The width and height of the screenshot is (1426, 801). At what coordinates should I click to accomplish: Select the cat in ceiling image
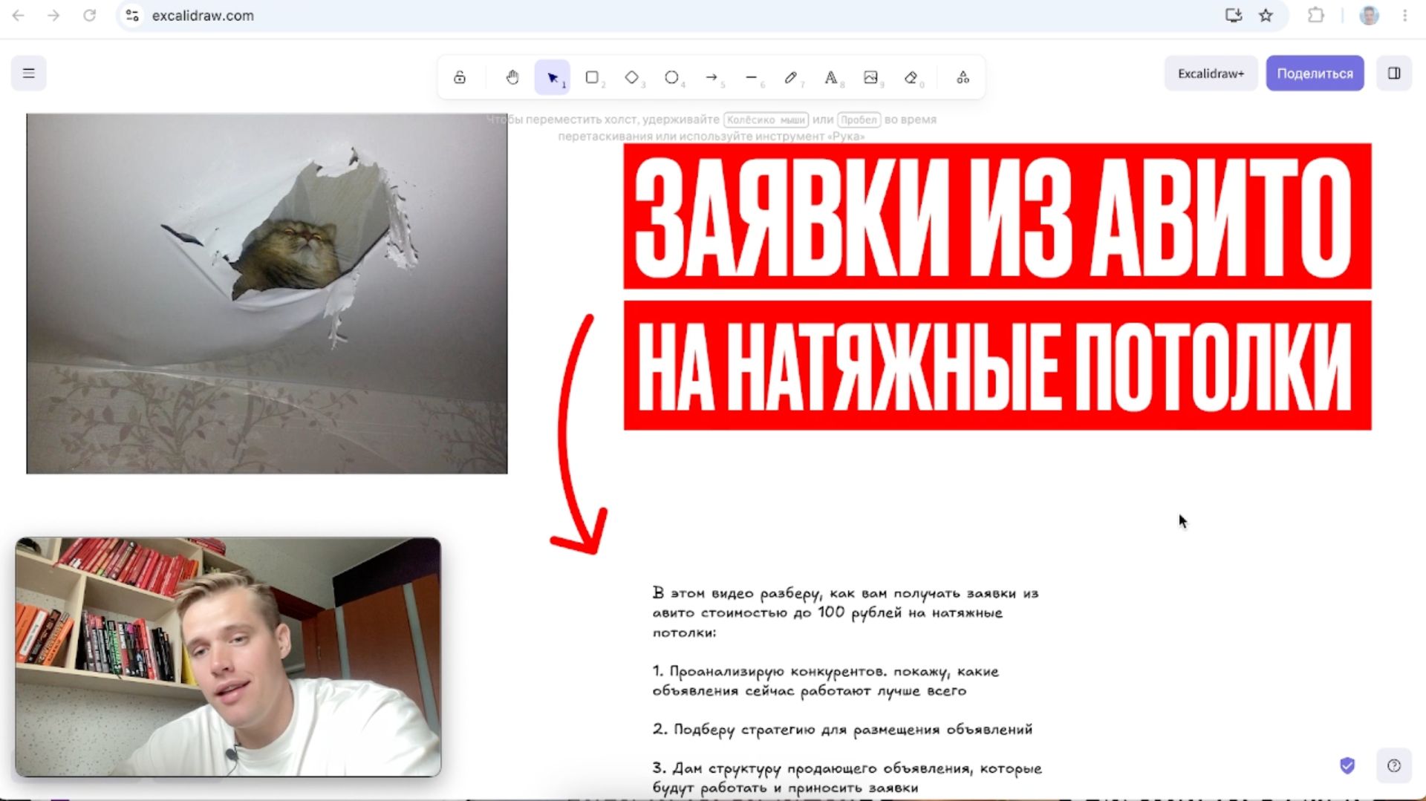tap(267, 293)
